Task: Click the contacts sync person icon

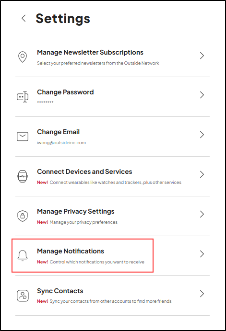Action: [23, 296]
